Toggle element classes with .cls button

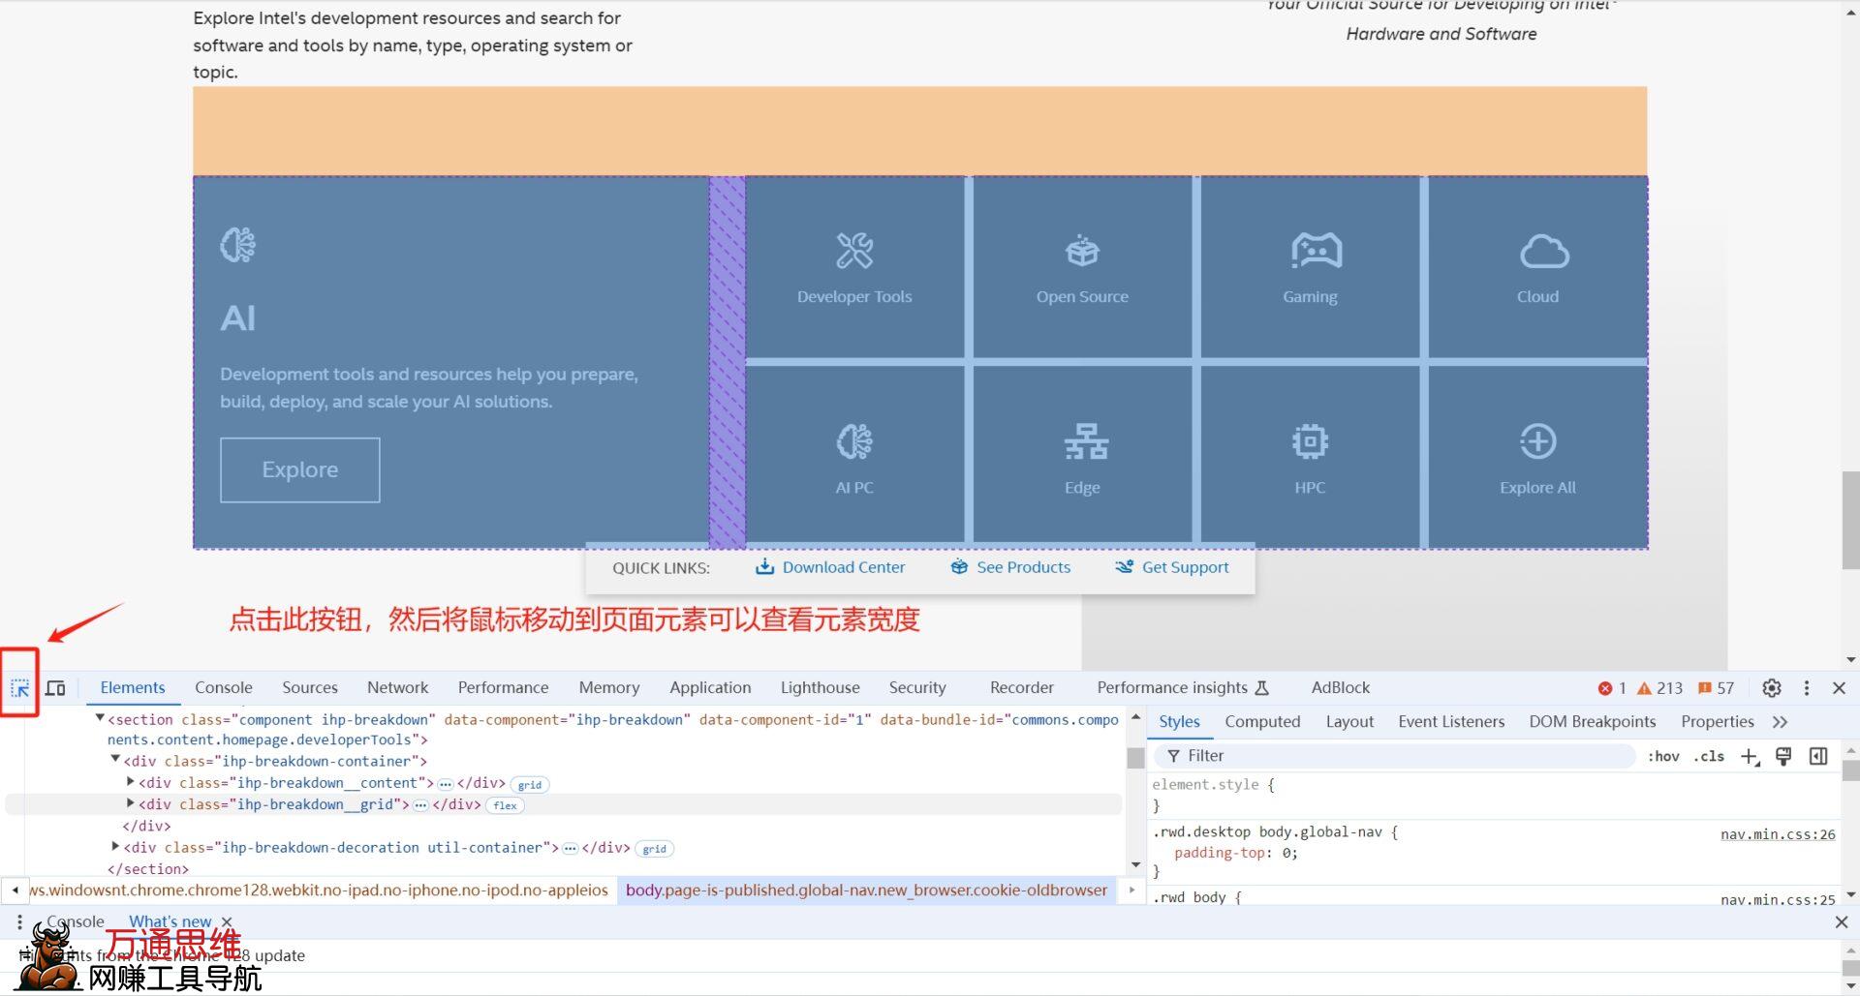(1708, 756)
